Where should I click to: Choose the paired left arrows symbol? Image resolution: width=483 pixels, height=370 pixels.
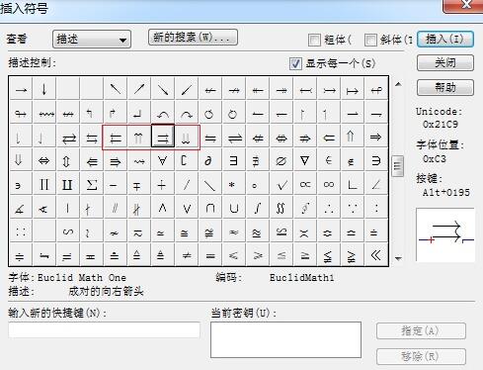[116, 137]
